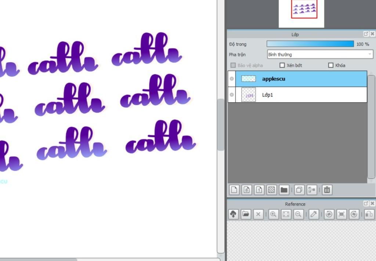
Task: Delete the selected layer with trash icon
Action: click(327, 190)
